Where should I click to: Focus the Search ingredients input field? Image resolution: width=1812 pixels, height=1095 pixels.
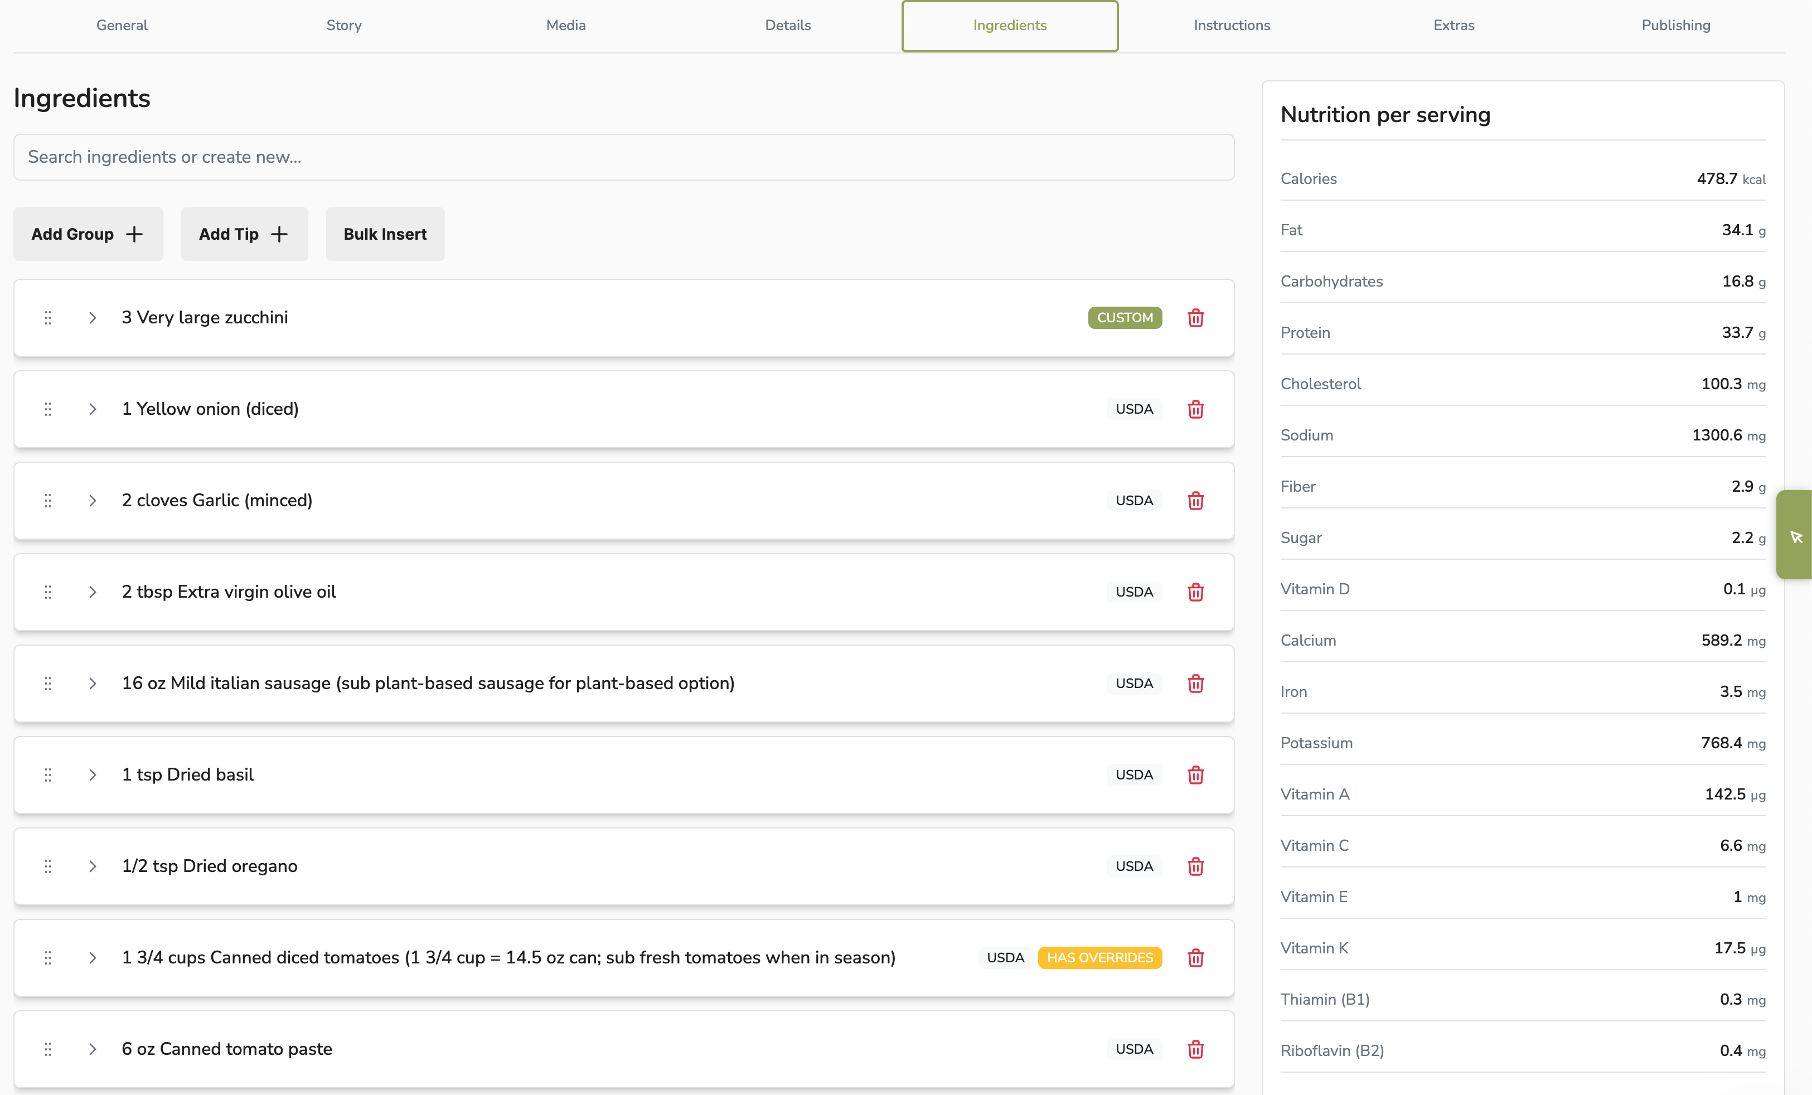click(x=624, y=157)
